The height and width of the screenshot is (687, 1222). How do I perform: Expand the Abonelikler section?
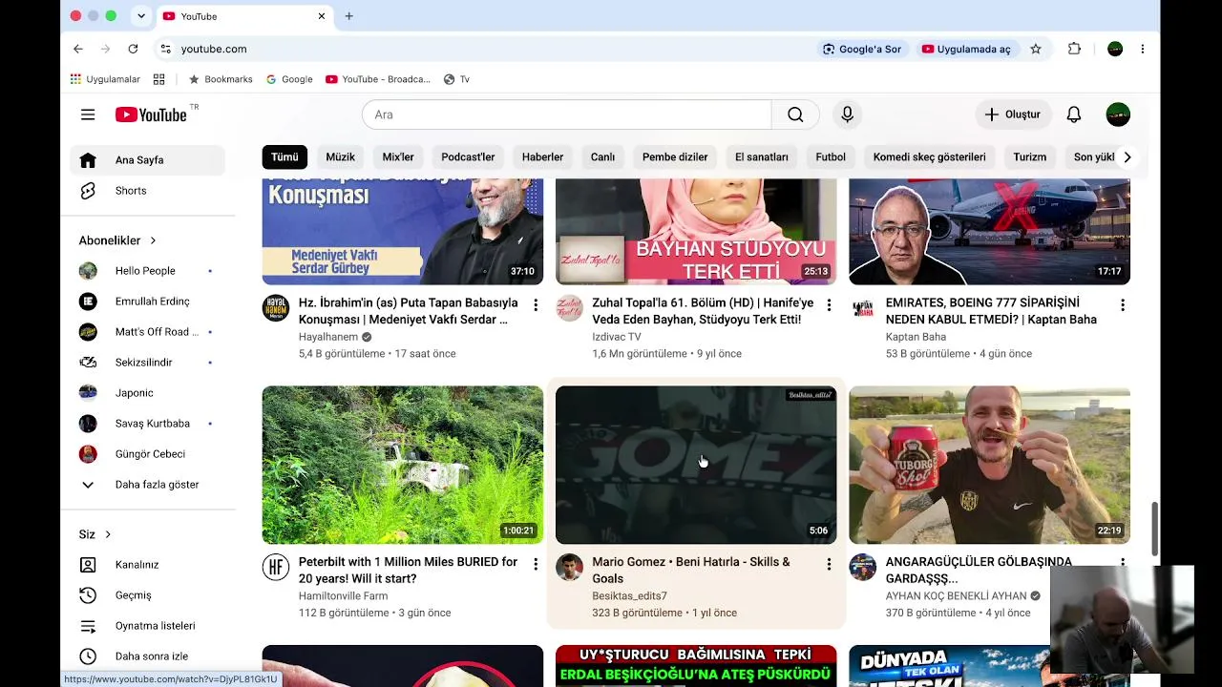point(118,240)
